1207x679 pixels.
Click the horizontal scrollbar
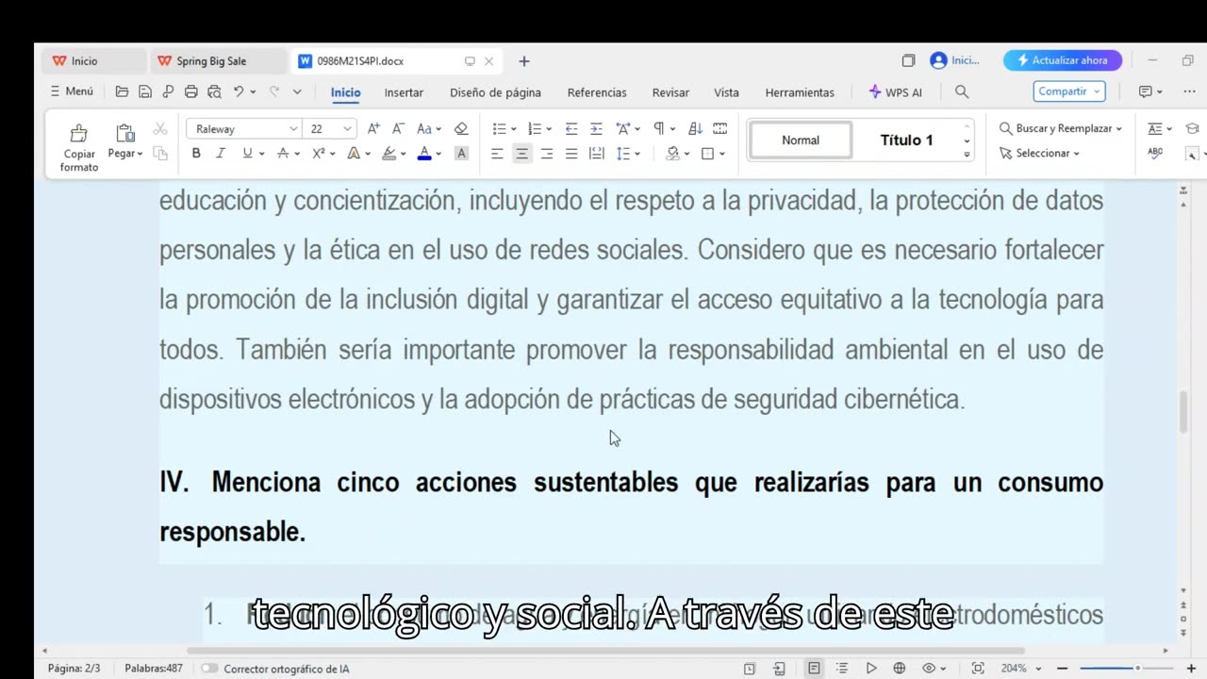pos(605,651)
